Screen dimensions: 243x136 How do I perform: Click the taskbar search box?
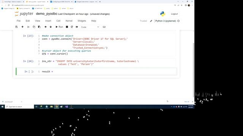(x=19, y=107)
